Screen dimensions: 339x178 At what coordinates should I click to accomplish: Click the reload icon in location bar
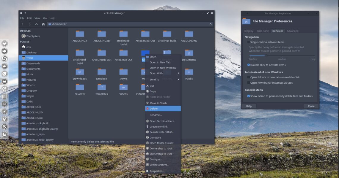pos(211,24)
